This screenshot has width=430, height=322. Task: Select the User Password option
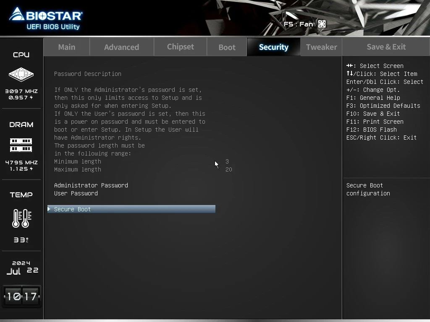coord(76,193)
